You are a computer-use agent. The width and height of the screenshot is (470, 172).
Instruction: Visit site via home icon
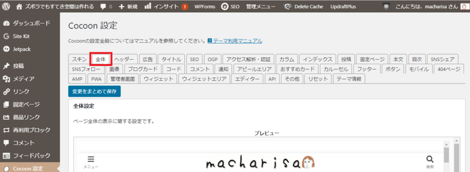19,6
